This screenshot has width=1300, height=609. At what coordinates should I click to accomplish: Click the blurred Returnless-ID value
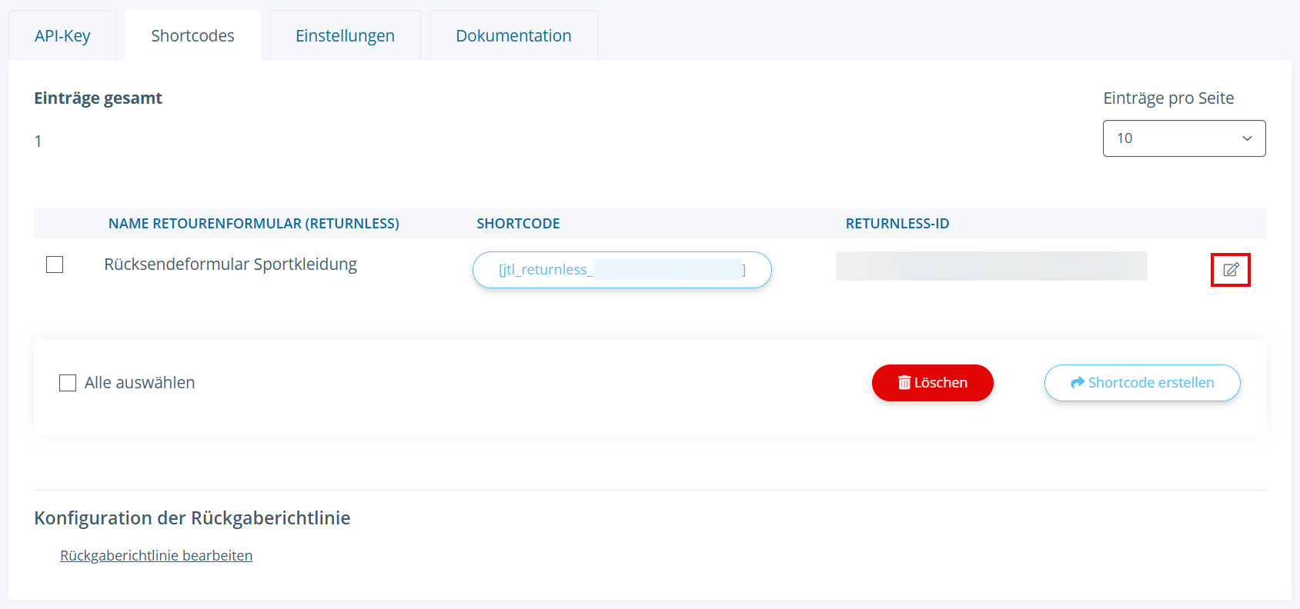(x=991, y=266)
